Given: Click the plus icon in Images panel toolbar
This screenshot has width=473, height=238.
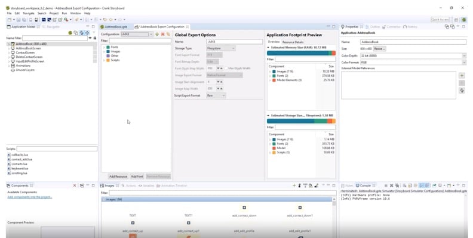Looking at the screenshot, I should pos(294,186).
